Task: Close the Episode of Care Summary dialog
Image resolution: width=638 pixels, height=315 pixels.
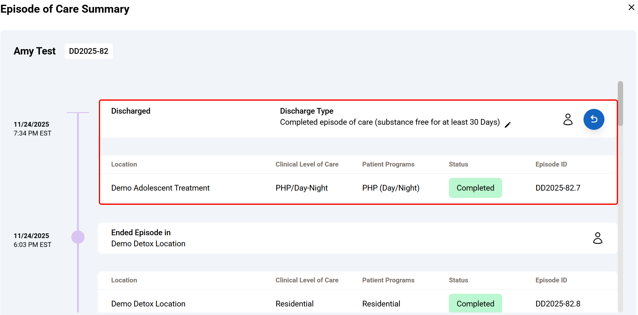Action: coord(631,7)
